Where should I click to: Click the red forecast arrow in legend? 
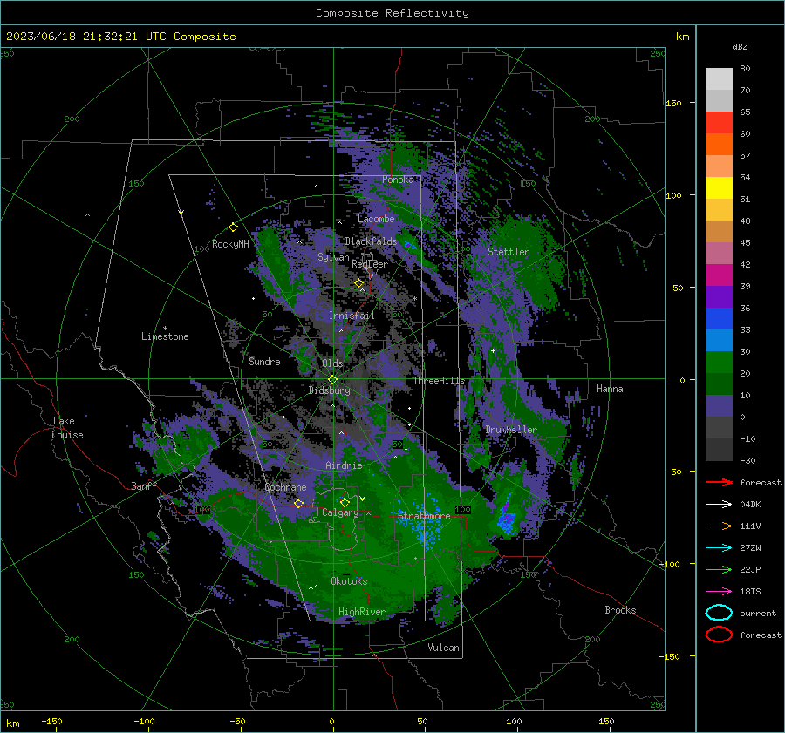pos(719,482)
